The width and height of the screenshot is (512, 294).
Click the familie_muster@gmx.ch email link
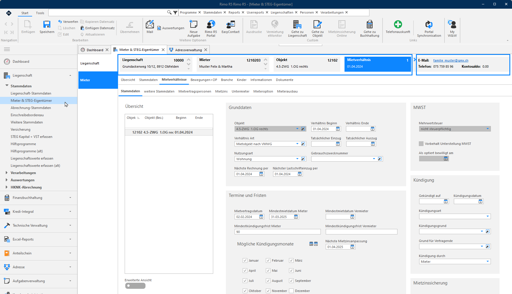click(x=451, y=60)
